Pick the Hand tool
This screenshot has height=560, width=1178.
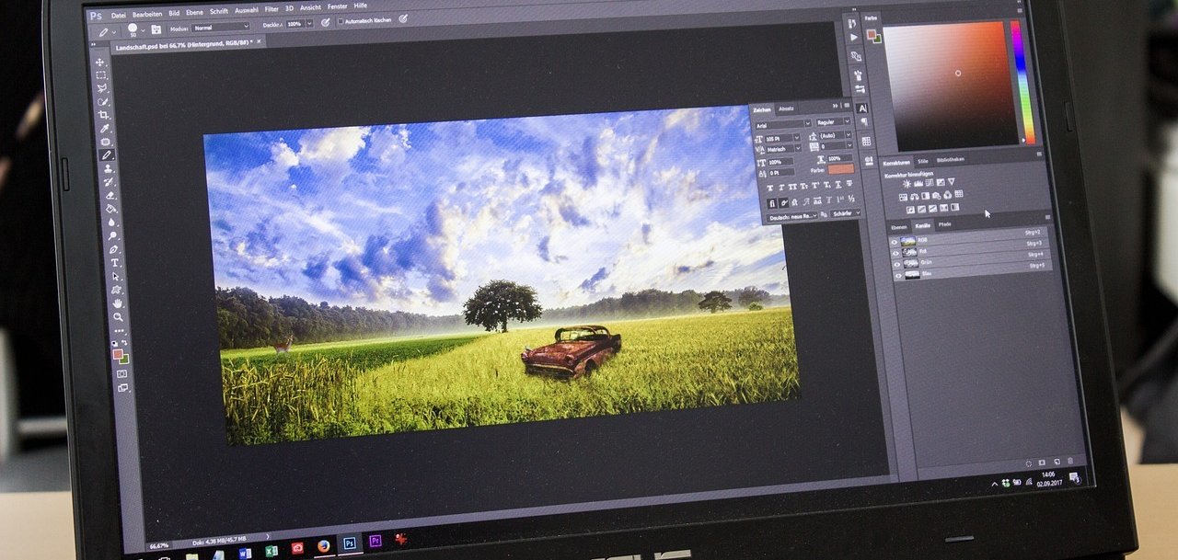tap(117, 303)
